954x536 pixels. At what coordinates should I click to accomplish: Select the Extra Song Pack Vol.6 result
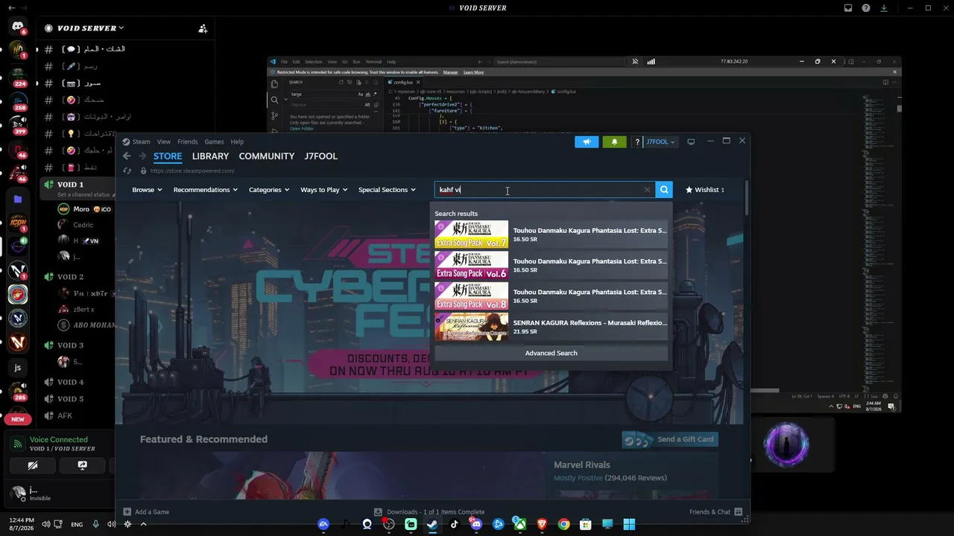[x=551, y=265]
